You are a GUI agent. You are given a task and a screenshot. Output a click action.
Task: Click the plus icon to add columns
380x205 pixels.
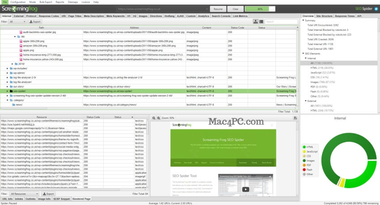tap(297, 27)
